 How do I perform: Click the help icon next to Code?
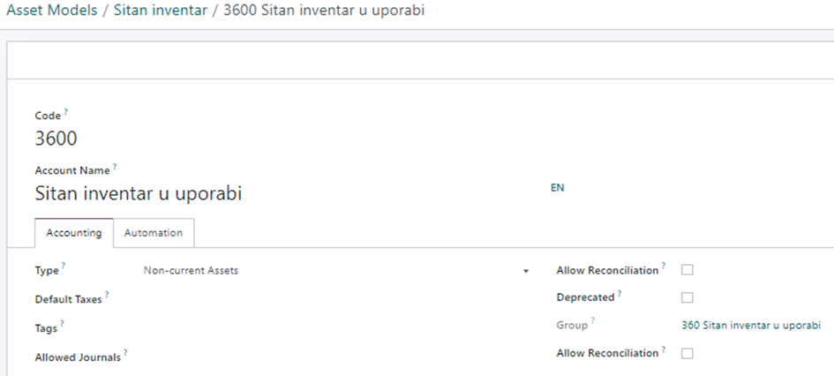(66, 113)
